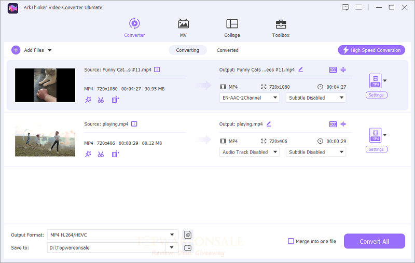Image resolution: width=415 pixels, height=263 pixels.
Task: Rename playing.mp4 output with pencil icon
Action: 269,124
